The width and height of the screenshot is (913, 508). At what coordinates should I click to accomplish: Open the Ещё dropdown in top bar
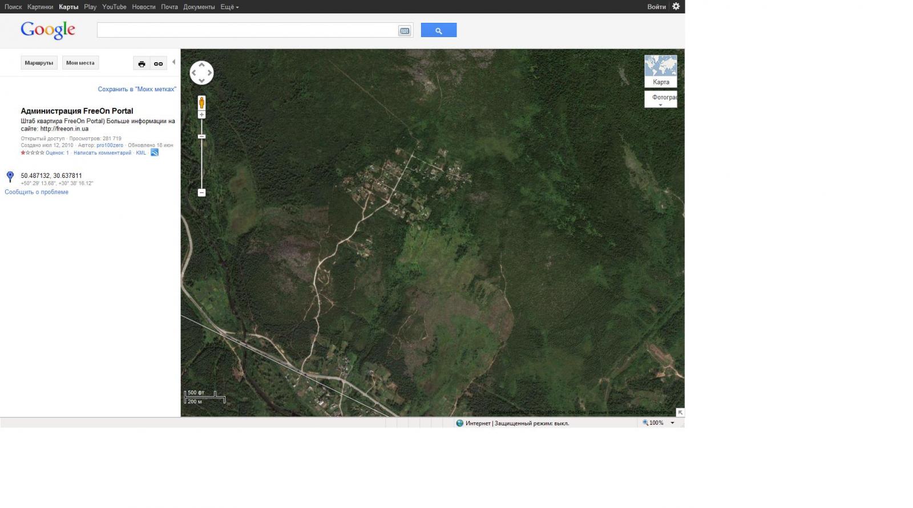pos(229,7)
